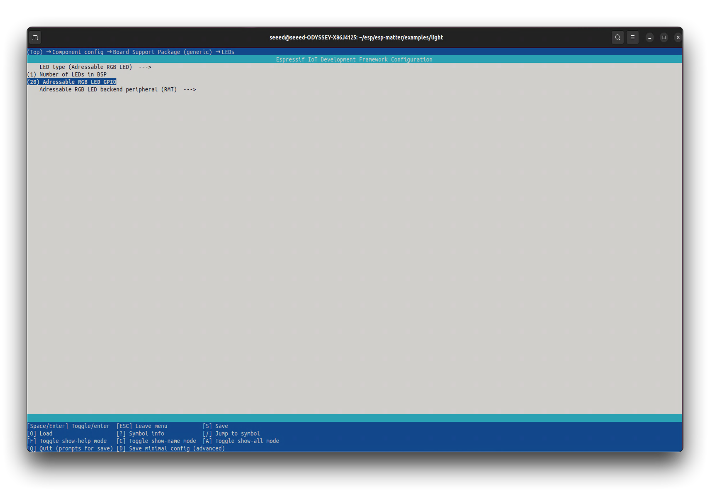Click the [?] Symbol info hint
This screenshot has width=710, height=492.
141,433
